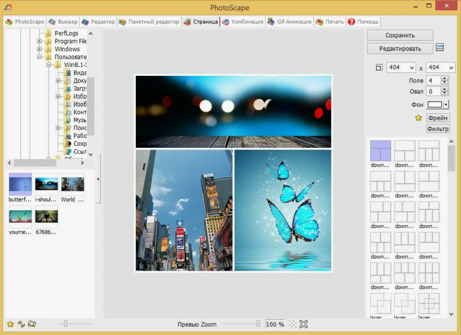
Task: Expand the Доку... documents folder
Action: point(58,80)
